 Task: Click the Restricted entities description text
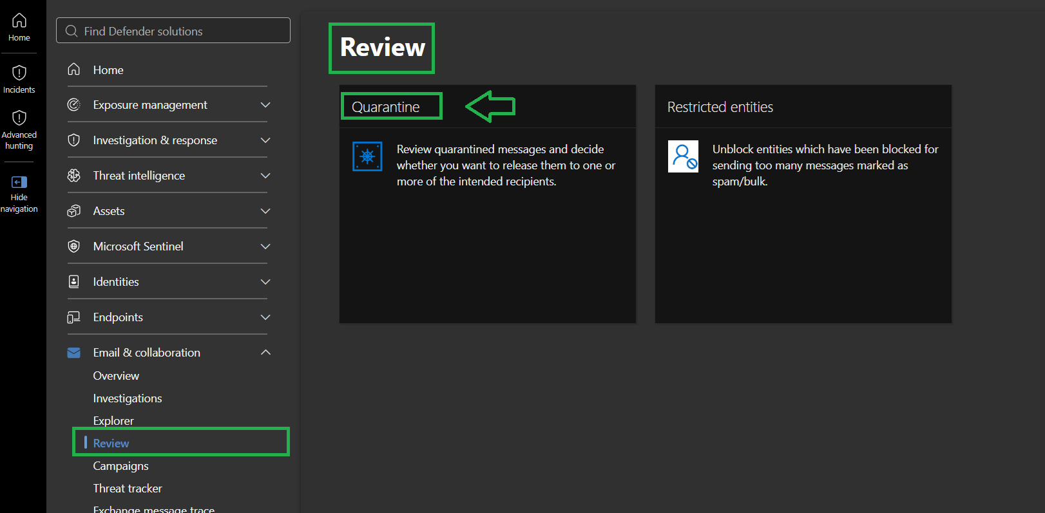pyautogui.click(x=825, y=165)
